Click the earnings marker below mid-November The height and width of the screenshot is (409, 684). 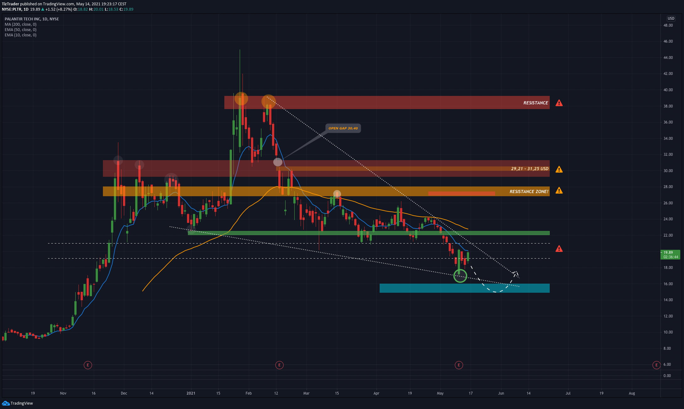(88, 365)
